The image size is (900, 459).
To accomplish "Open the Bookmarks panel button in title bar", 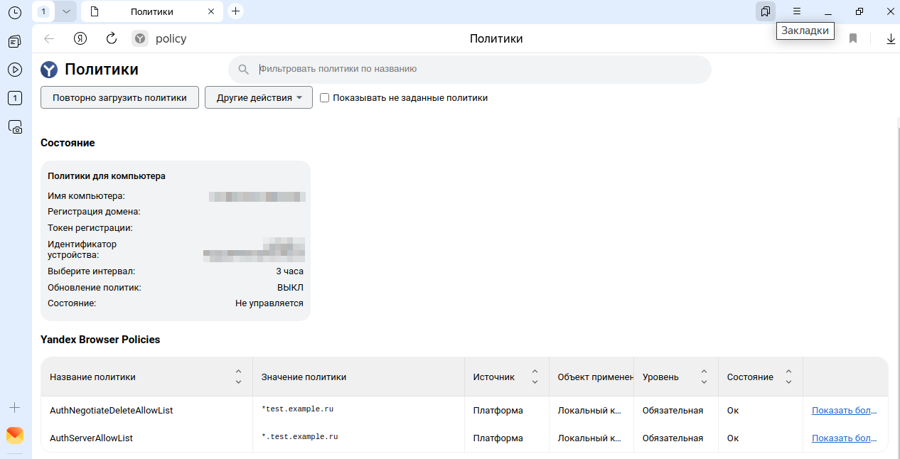I will [x=765, y=11].
